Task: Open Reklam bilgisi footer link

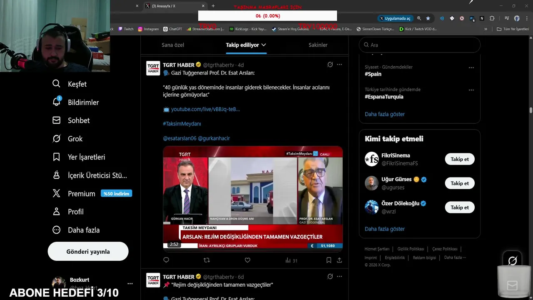Action: click(x=424, y=258)
